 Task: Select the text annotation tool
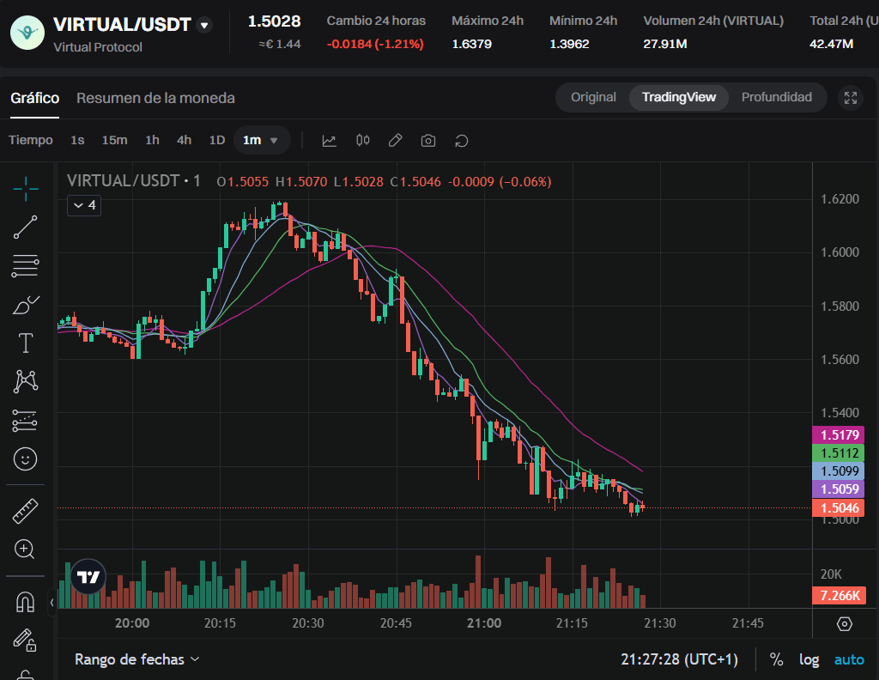click(x=26, y=343)
